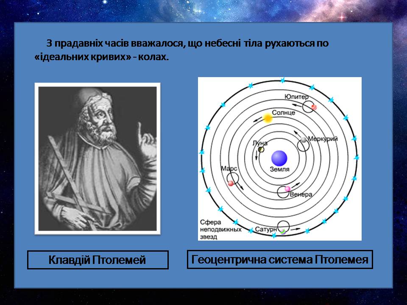The height and width of the screenshot is (305, 407).
Task: Select the gray Mercury planet on its epicycle
Action: coord(304,140)
